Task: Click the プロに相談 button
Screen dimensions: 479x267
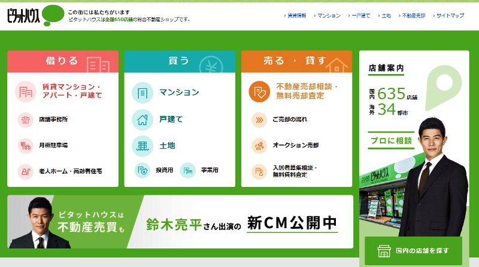Action: click(x=391, y=140)
